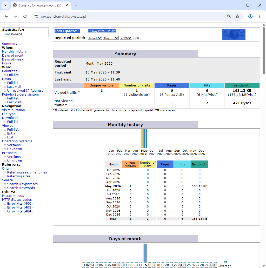Open the browser profile icon
266x268 pixels.
pos(250,16)
